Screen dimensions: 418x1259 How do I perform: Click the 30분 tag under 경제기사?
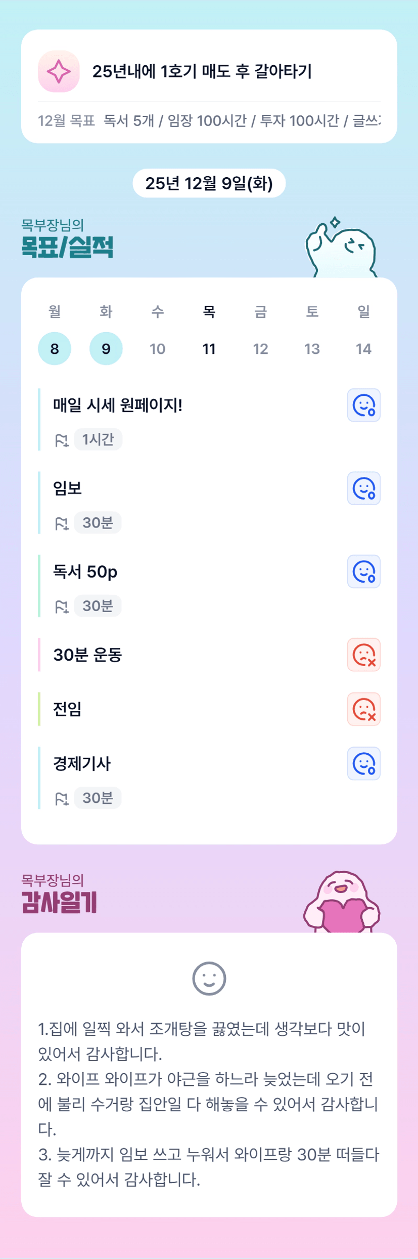pos(98,798)
